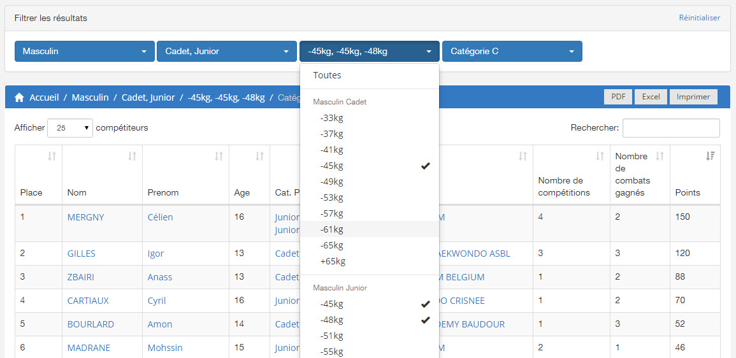Viewport: 736px width, 358px height.
Task: Click the home icon beside Accueil
Action: coord(19,97)
